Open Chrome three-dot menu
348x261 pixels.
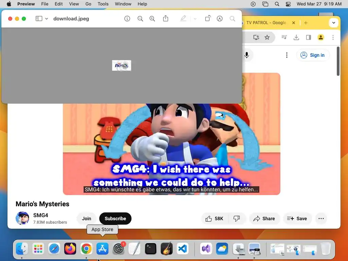[x=333, y=37]
